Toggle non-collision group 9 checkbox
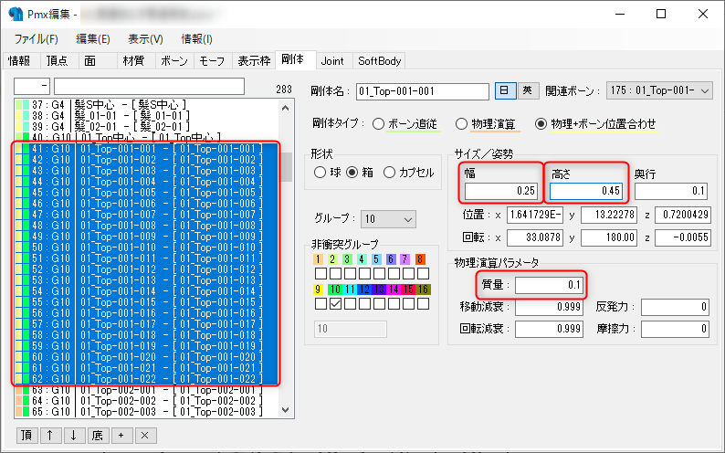The image size is (725, 453). point(320,304)
